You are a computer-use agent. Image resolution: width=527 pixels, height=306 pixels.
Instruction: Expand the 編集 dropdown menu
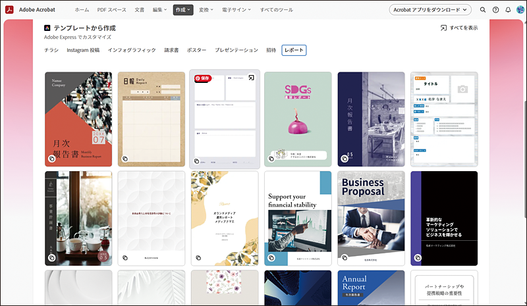tap(159, 10)
